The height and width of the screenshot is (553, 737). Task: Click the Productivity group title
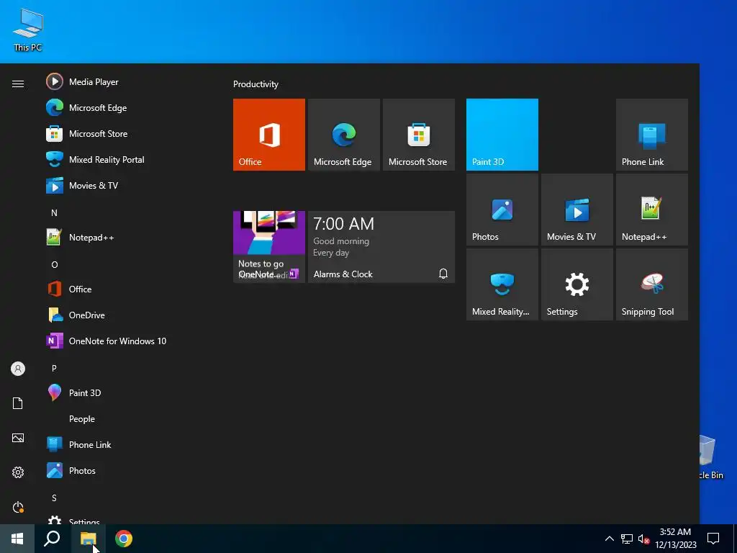[x=256, y=84]
